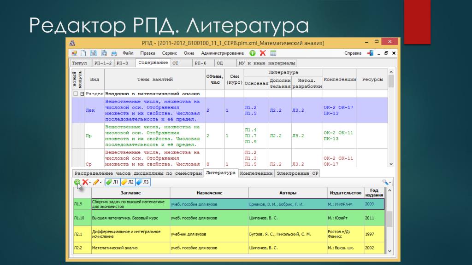Image resolution: width=472 pixels, height=265 pixels.
Task: Save using the floppy disk toolbar icon
Action: 93,53
